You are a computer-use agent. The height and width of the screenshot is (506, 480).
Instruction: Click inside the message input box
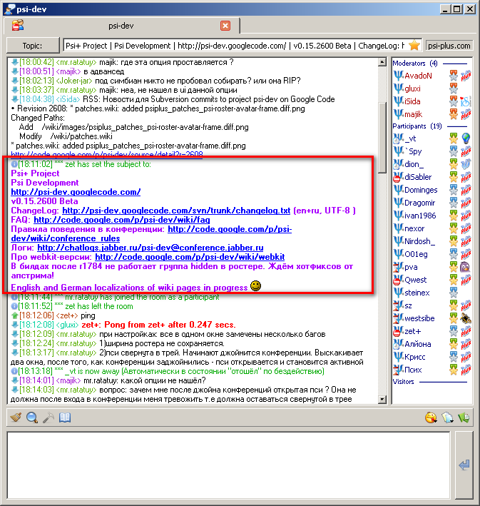tap(228, 464)
